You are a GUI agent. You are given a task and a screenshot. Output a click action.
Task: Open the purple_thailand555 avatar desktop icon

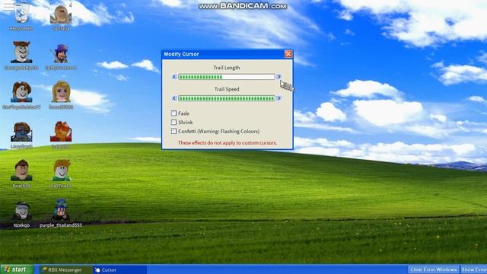click(61, 214)
